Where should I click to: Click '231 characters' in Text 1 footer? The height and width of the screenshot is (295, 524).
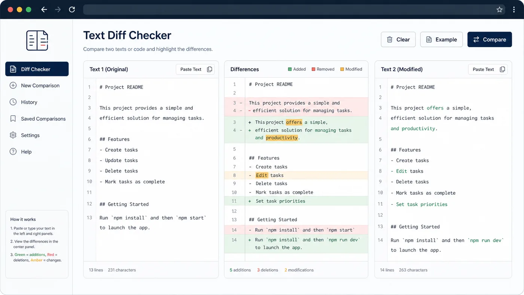coord(122,270)
